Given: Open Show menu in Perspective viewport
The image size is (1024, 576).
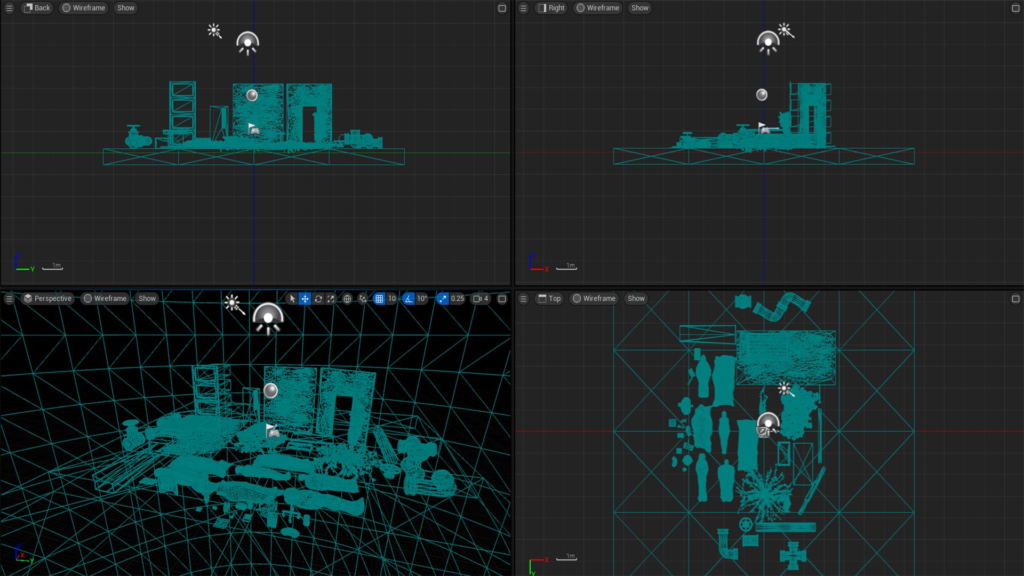Looking at the screenshot, I should 147,299.
